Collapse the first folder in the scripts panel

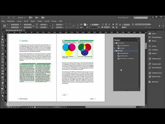(x=114, y=43)
